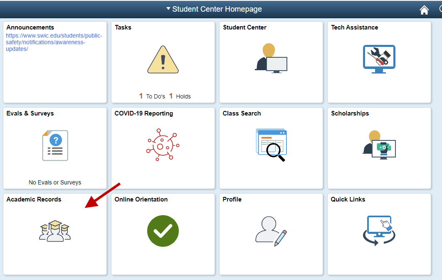Open the Student Center person-and-monitor icon

pyautogui.click(x=271, y=59)
